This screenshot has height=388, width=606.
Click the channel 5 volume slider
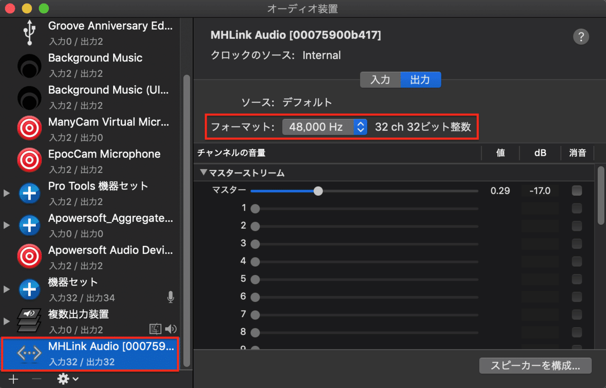(x=364, y=279)
